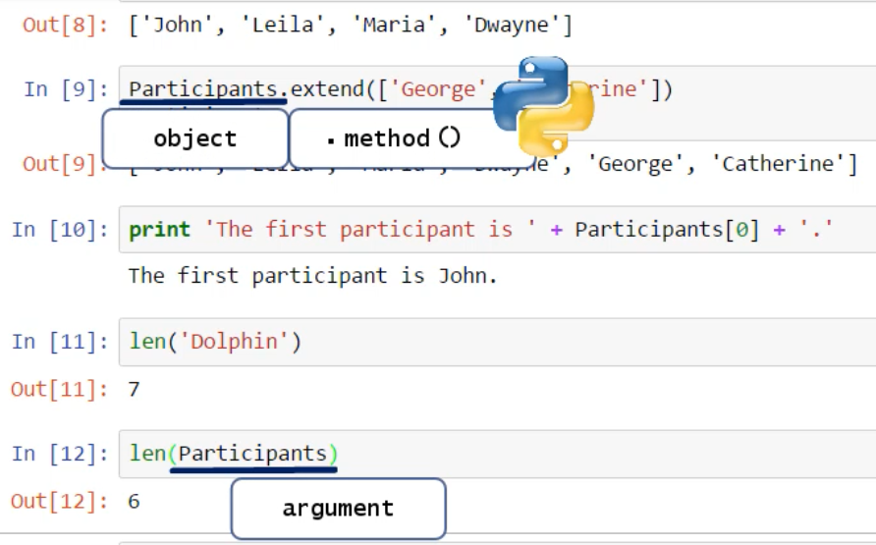Viewport: 876px width, 545px height.
Task: Select the In [11] prompt label
Action: pyautogui.click(x=60, y=342)
